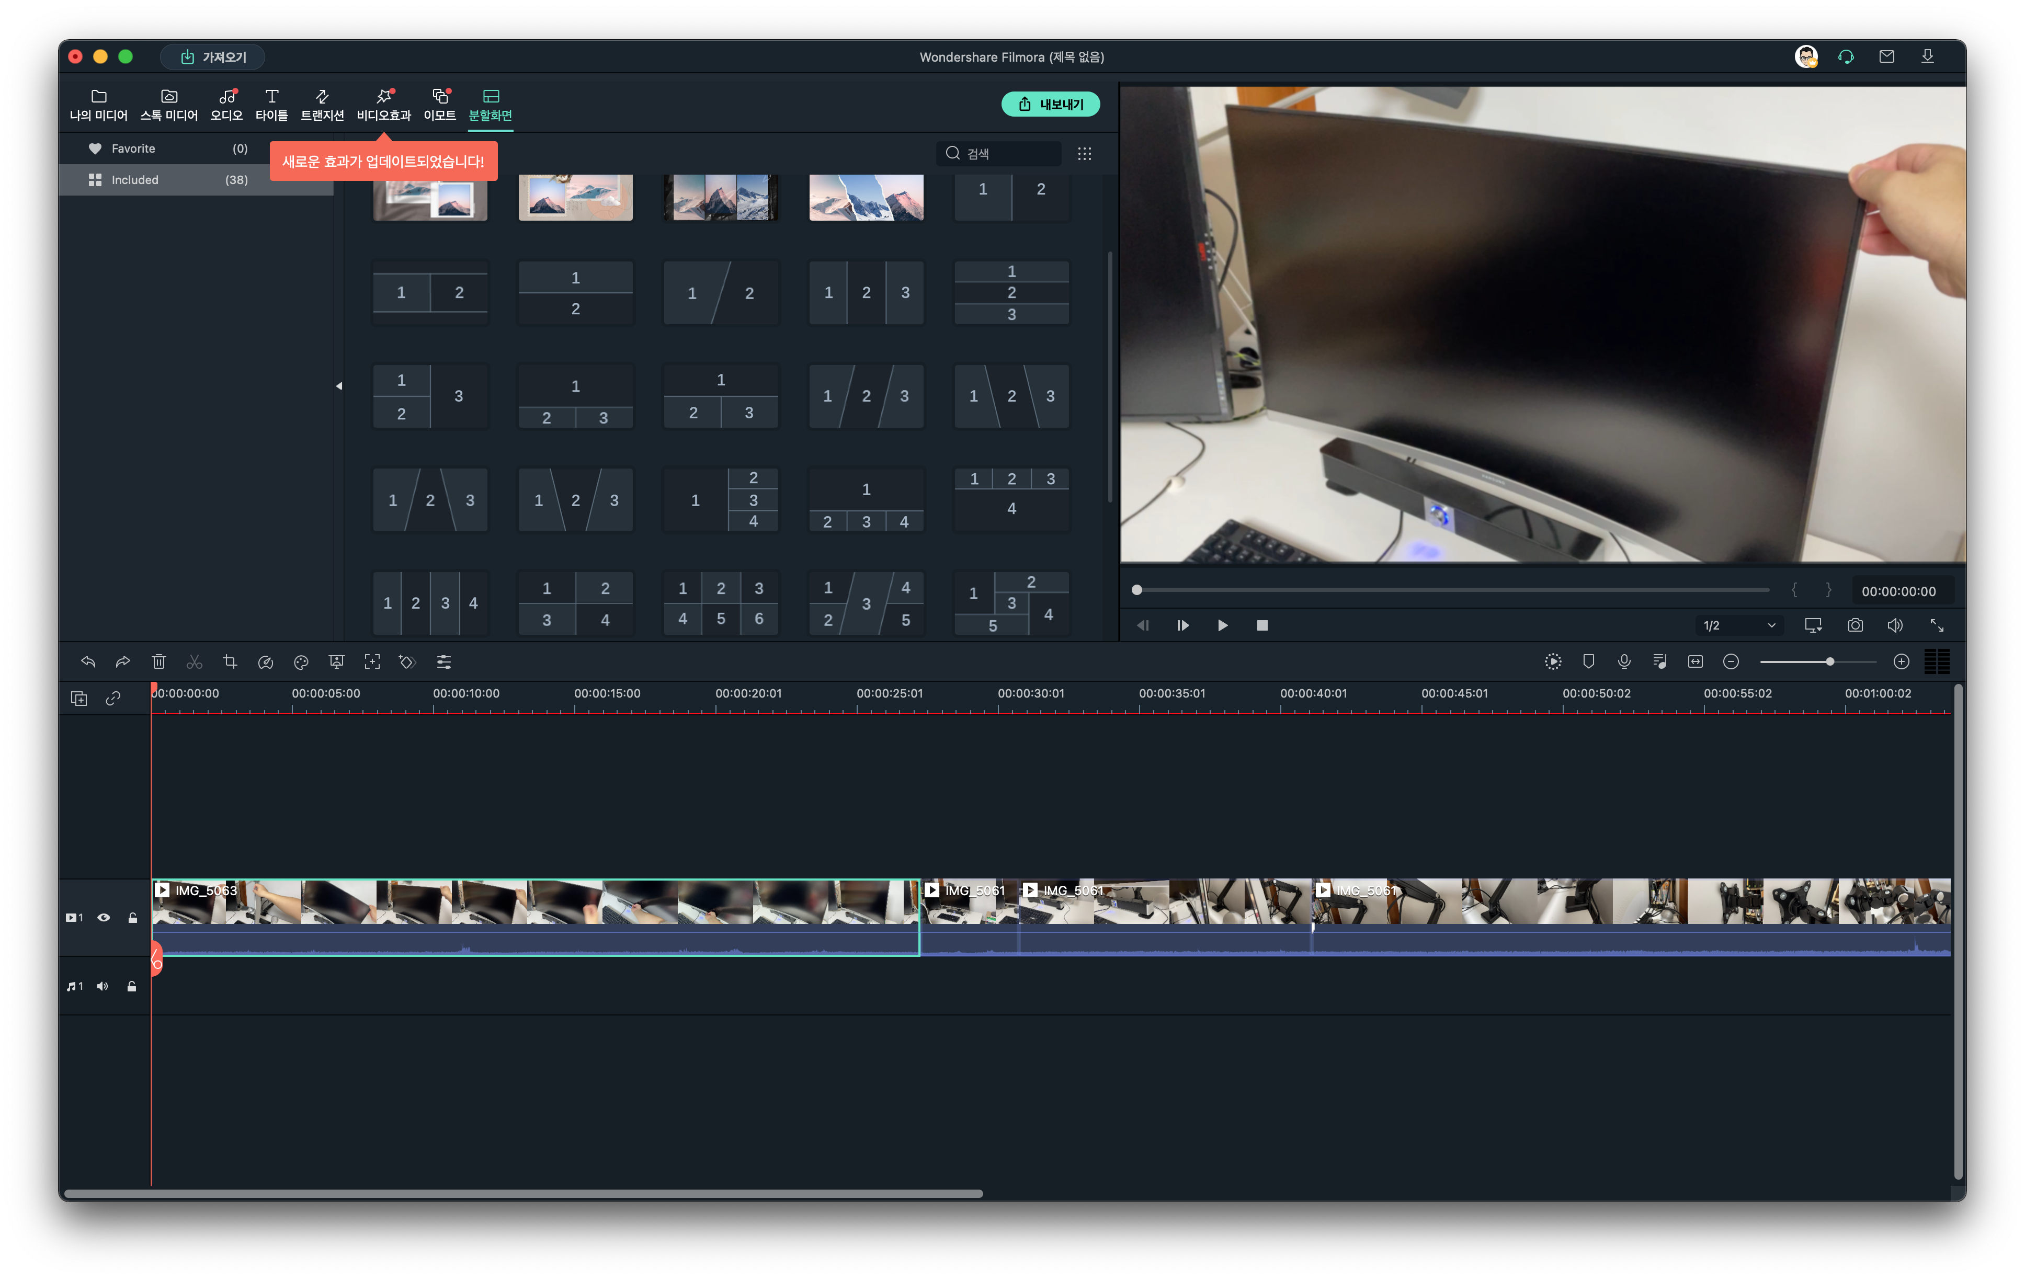Click the timeline zoom slider handle

click(x=1829, y=662)
